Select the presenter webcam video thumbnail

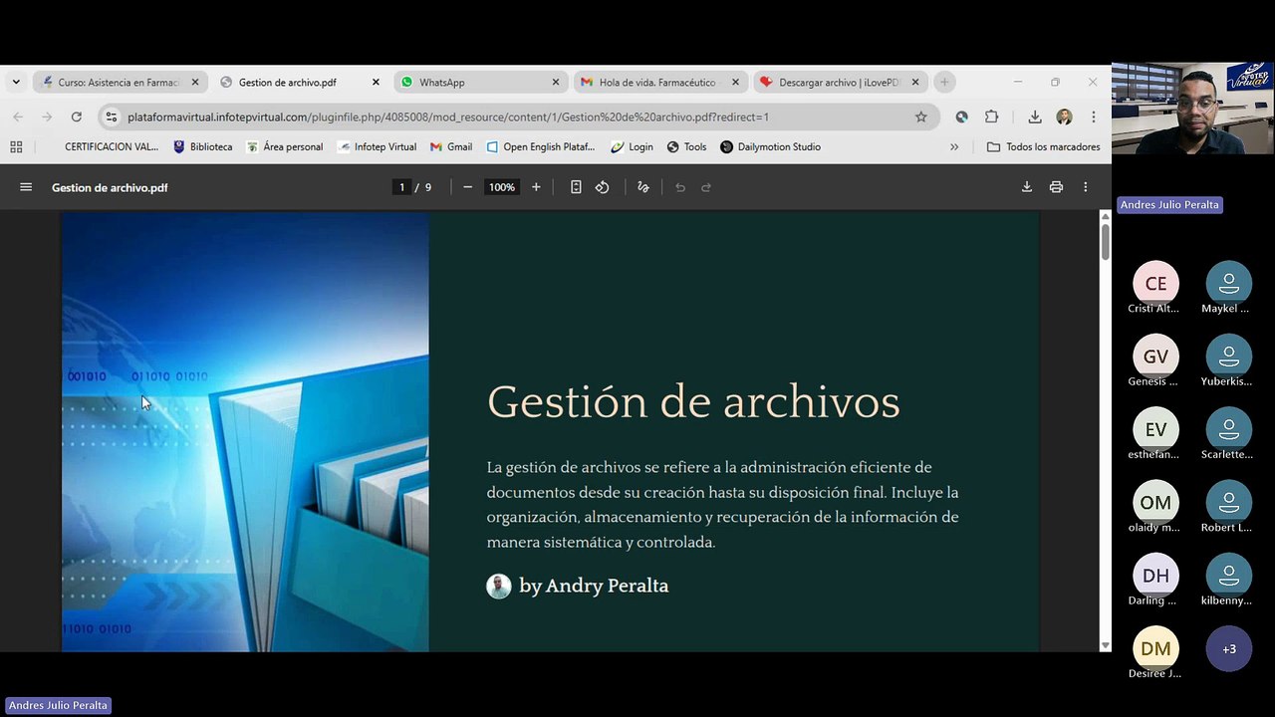click(1192, 108)
